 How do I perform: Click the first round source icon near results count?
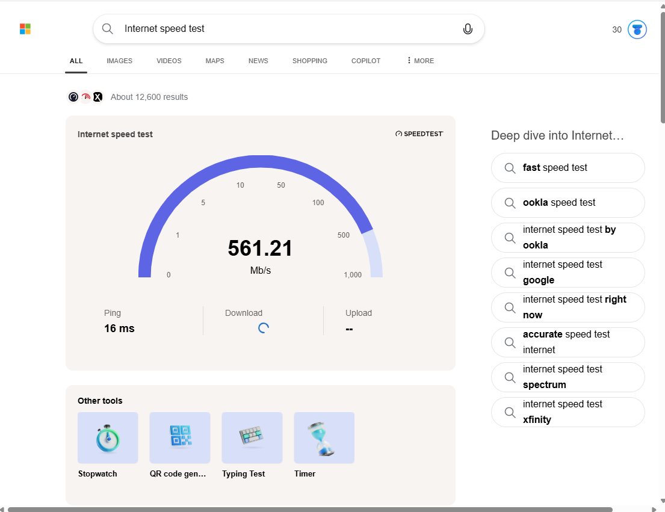pyautogui.click(x=73, y=97)
